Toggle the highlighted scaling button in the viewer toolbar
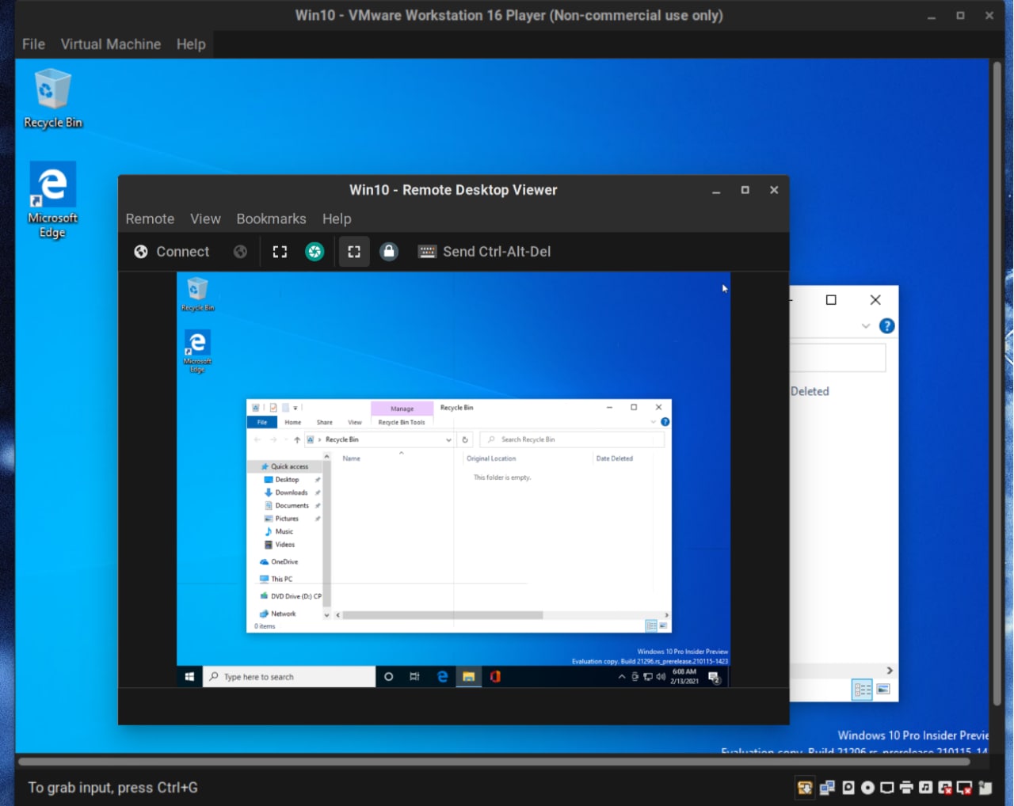Viewport: 1014px width, 806px height. [354, 252]
